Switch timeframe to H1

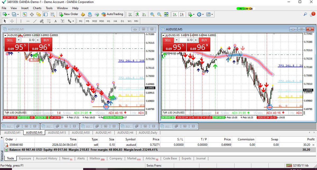coord(109,21)
